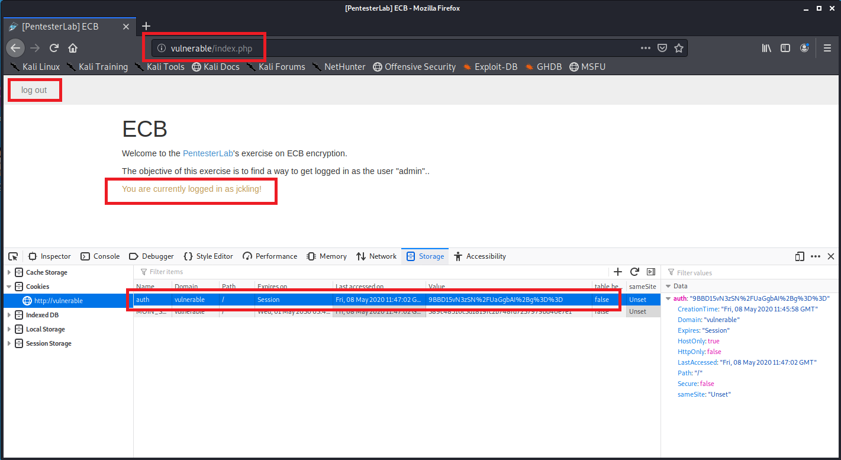Viewport: 841px width, 460px height.
Task: Switch to the Accessibility tab
Action: coord(480,256)
